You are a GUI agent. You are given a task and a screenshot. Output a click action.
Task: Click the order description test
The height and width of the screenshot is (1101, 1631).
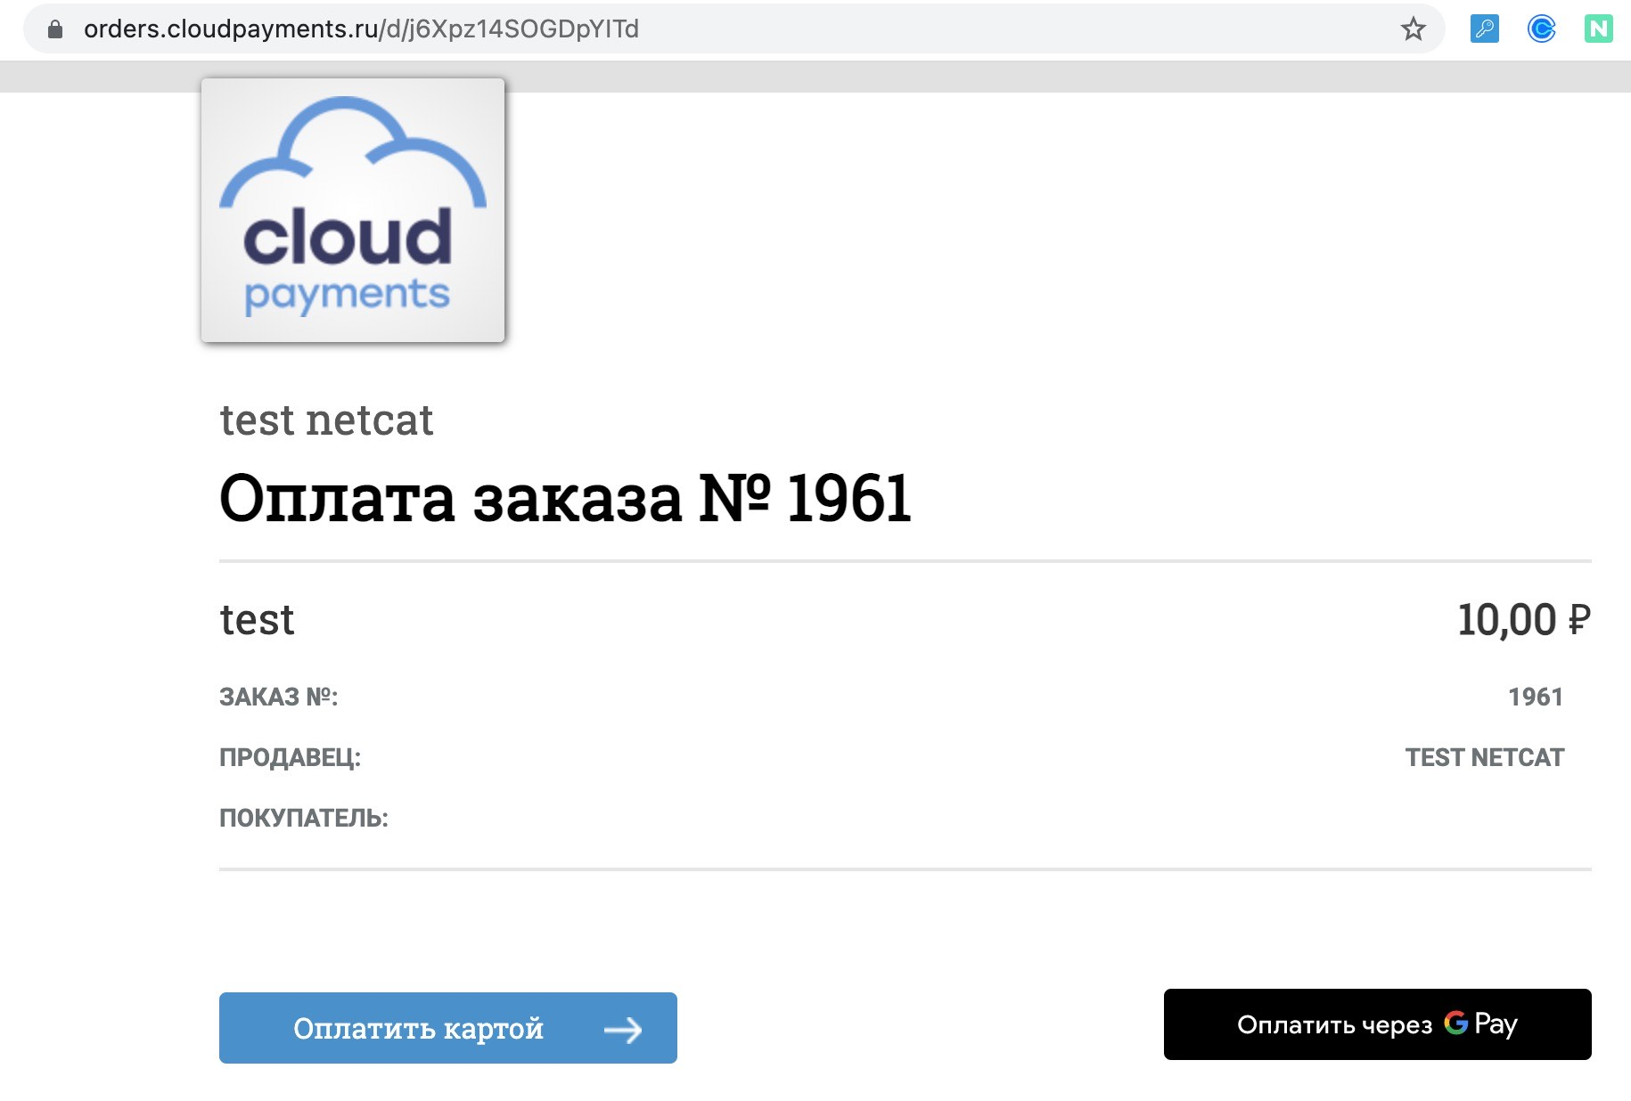[x=257, y=620]
